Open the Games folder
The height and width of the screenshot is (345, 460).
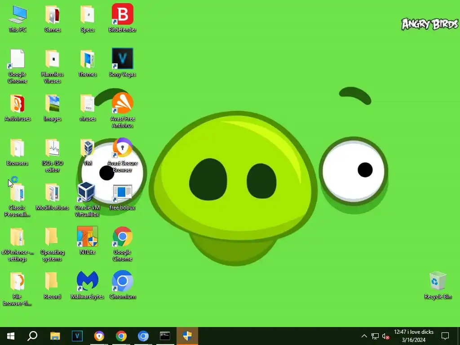coord(53,18)
